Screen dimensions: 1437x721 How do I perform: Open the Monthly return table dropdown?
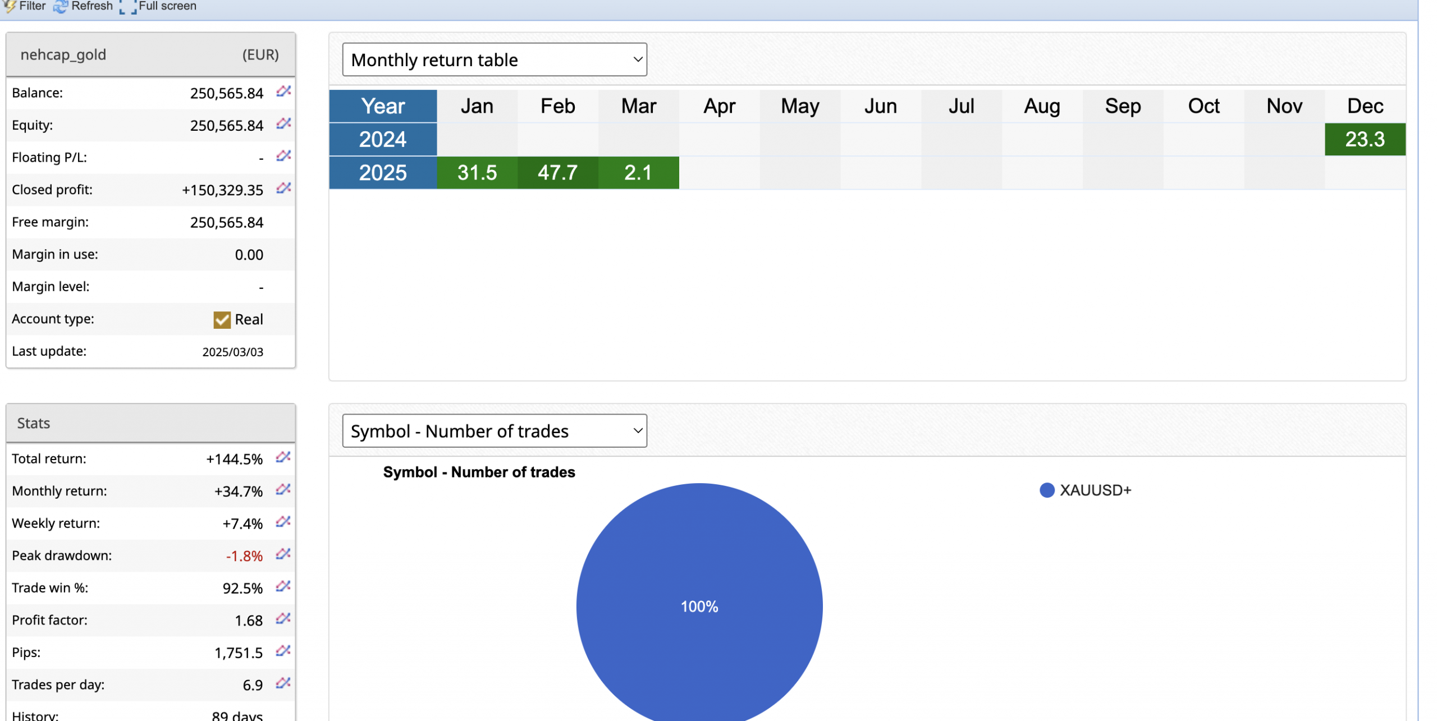[x=494, y=59]
